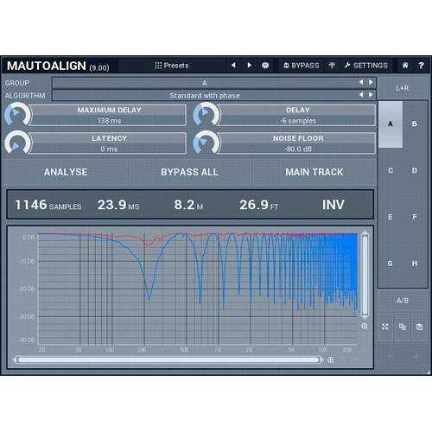Click the '1146 SAMPLES' delay readout
The height and width of the screenshot is (432, 432).
tap(48, 205)
